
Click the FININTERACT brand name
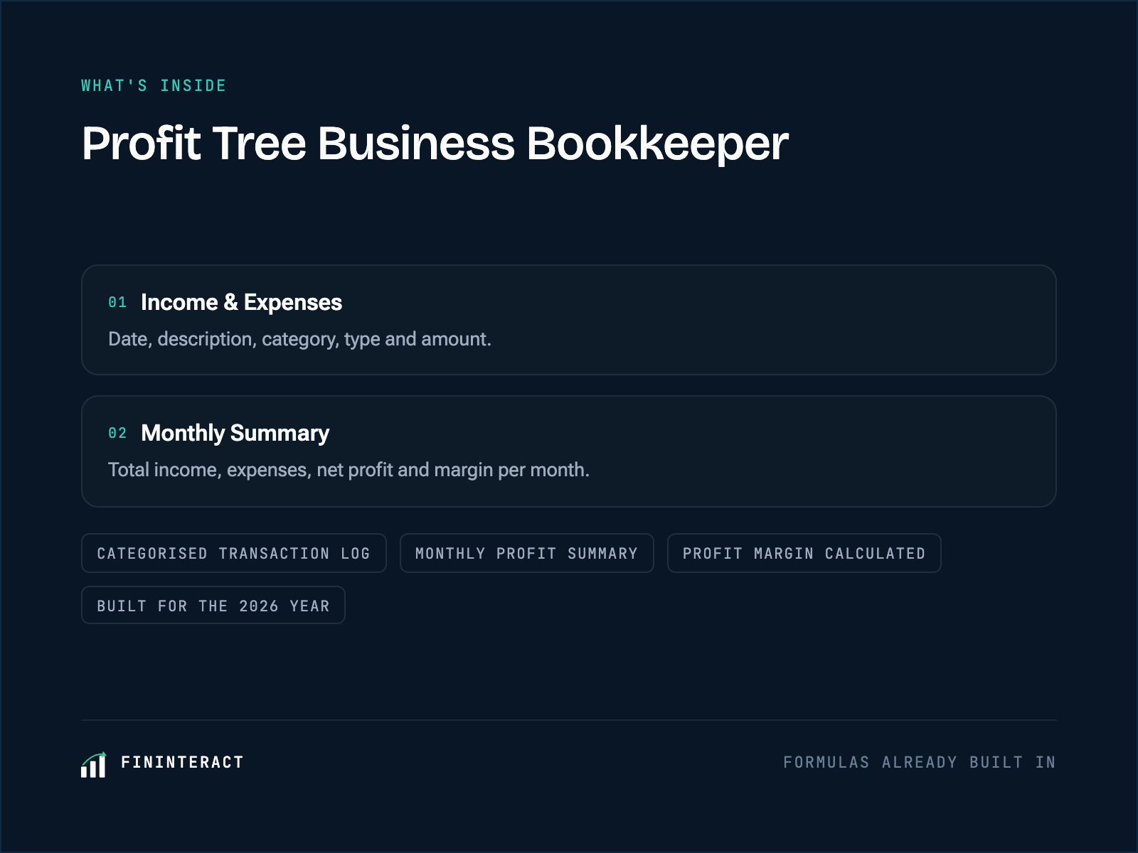pos(182,763)
